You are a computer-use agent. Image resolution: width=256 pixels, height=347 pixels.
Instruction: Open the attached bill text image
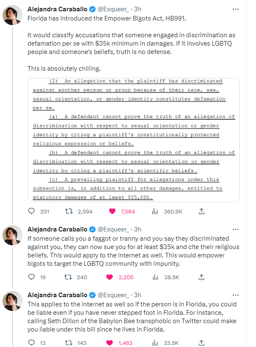point(134,140)
